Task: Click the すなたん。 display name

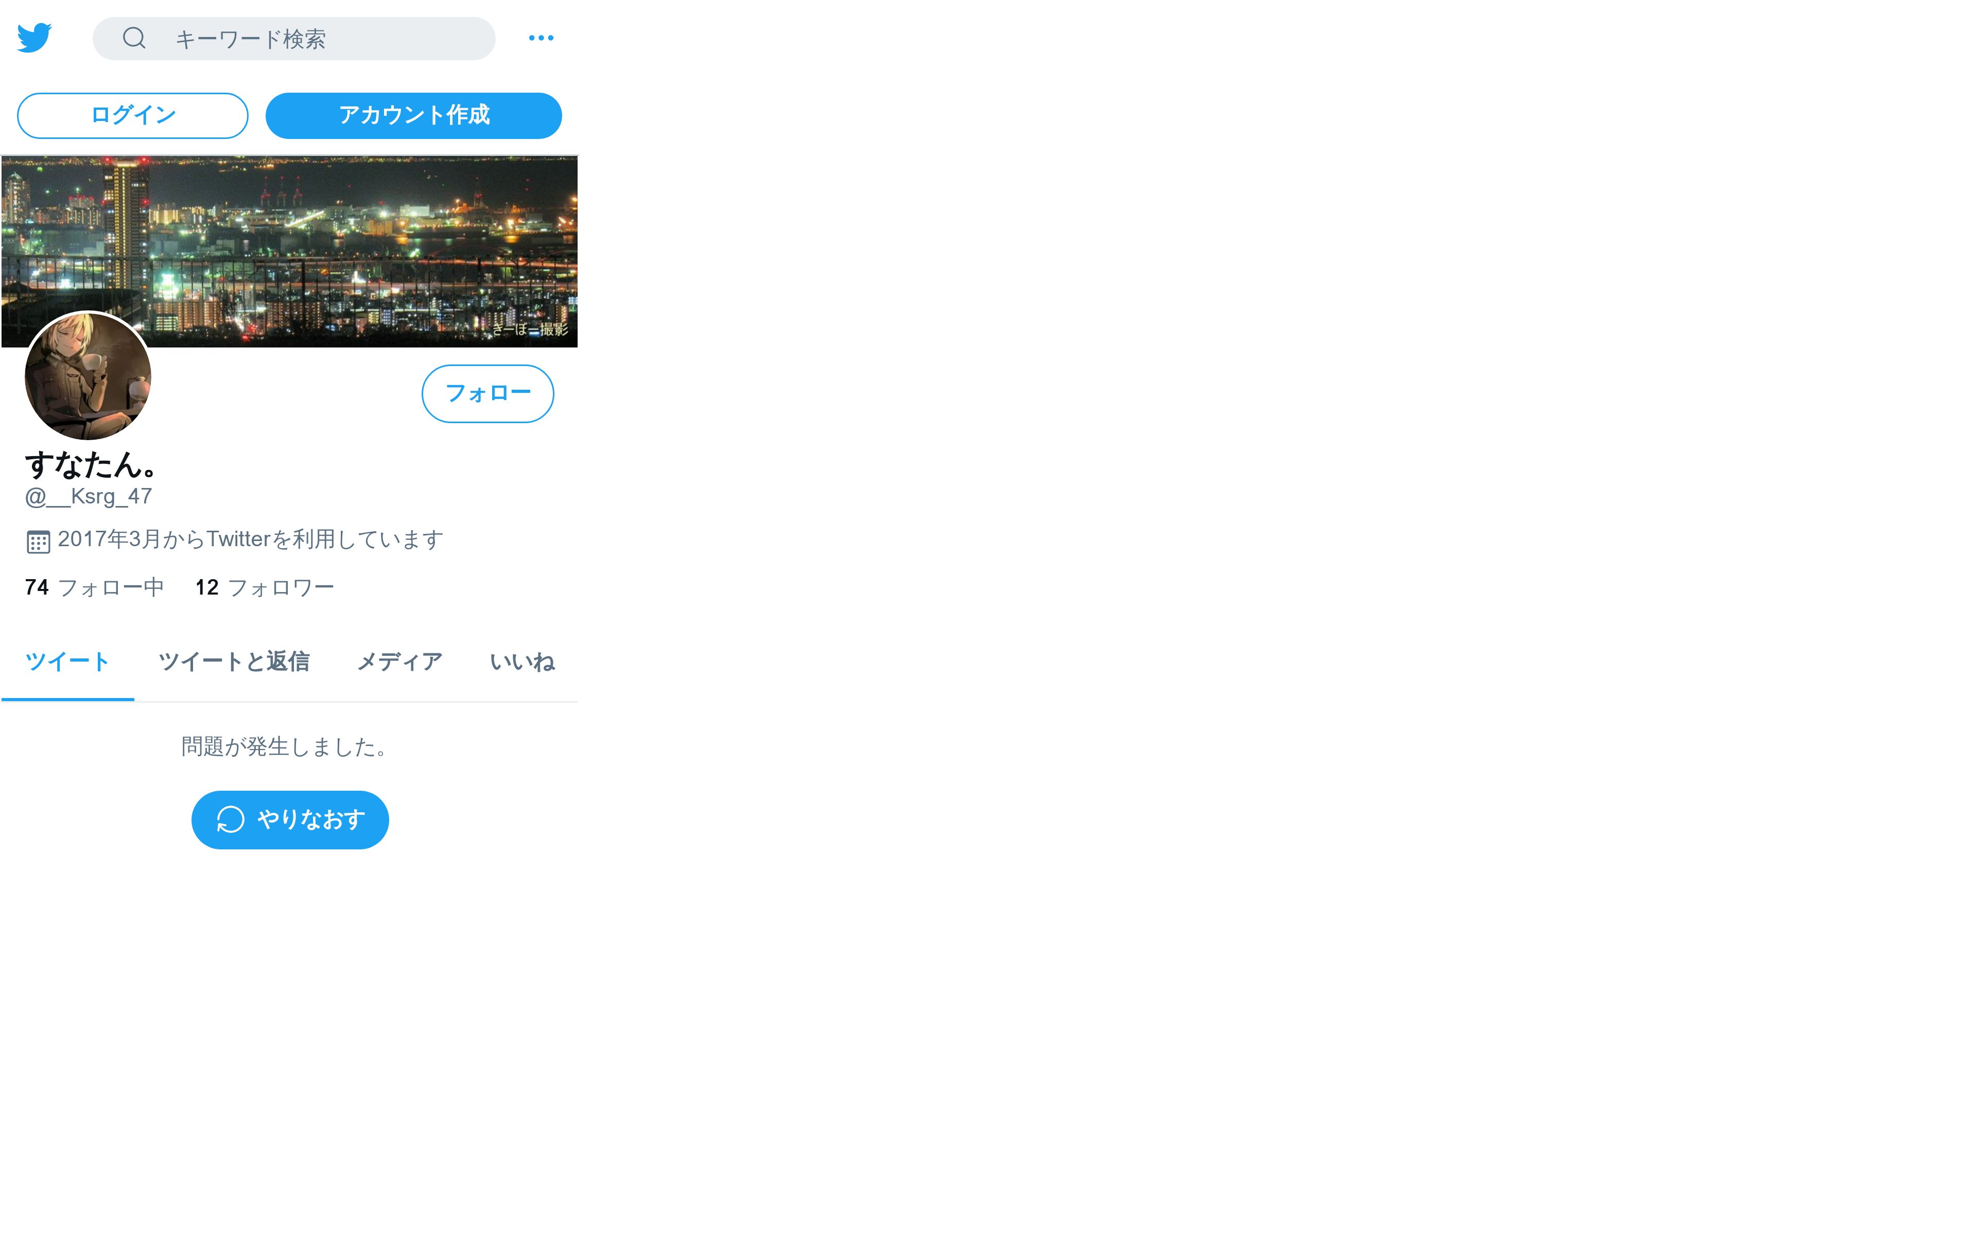Action: (x=91, y=465)
